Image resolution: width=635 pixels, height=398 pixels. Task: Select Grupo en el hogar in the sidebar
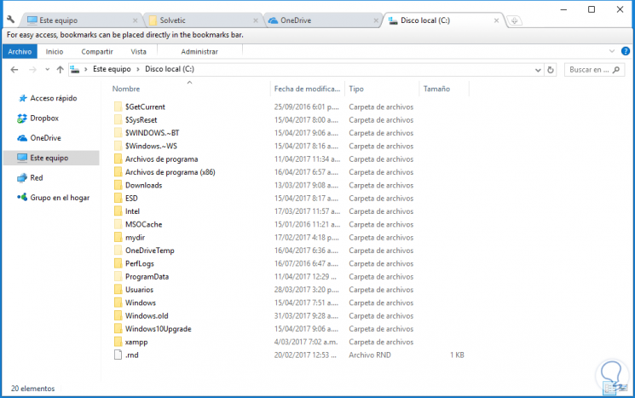coord(60,198)
